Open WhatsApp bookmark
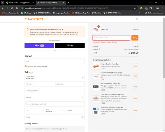This screenshot has width=165, height=132. tap(26, 13)
